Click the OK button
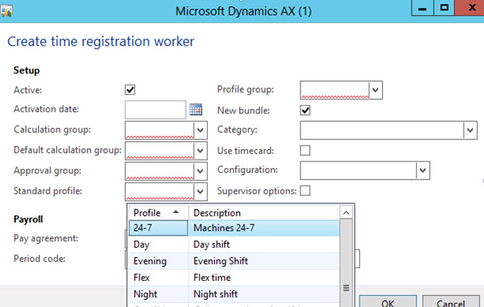The image size is (484, 307). point(388,302)
